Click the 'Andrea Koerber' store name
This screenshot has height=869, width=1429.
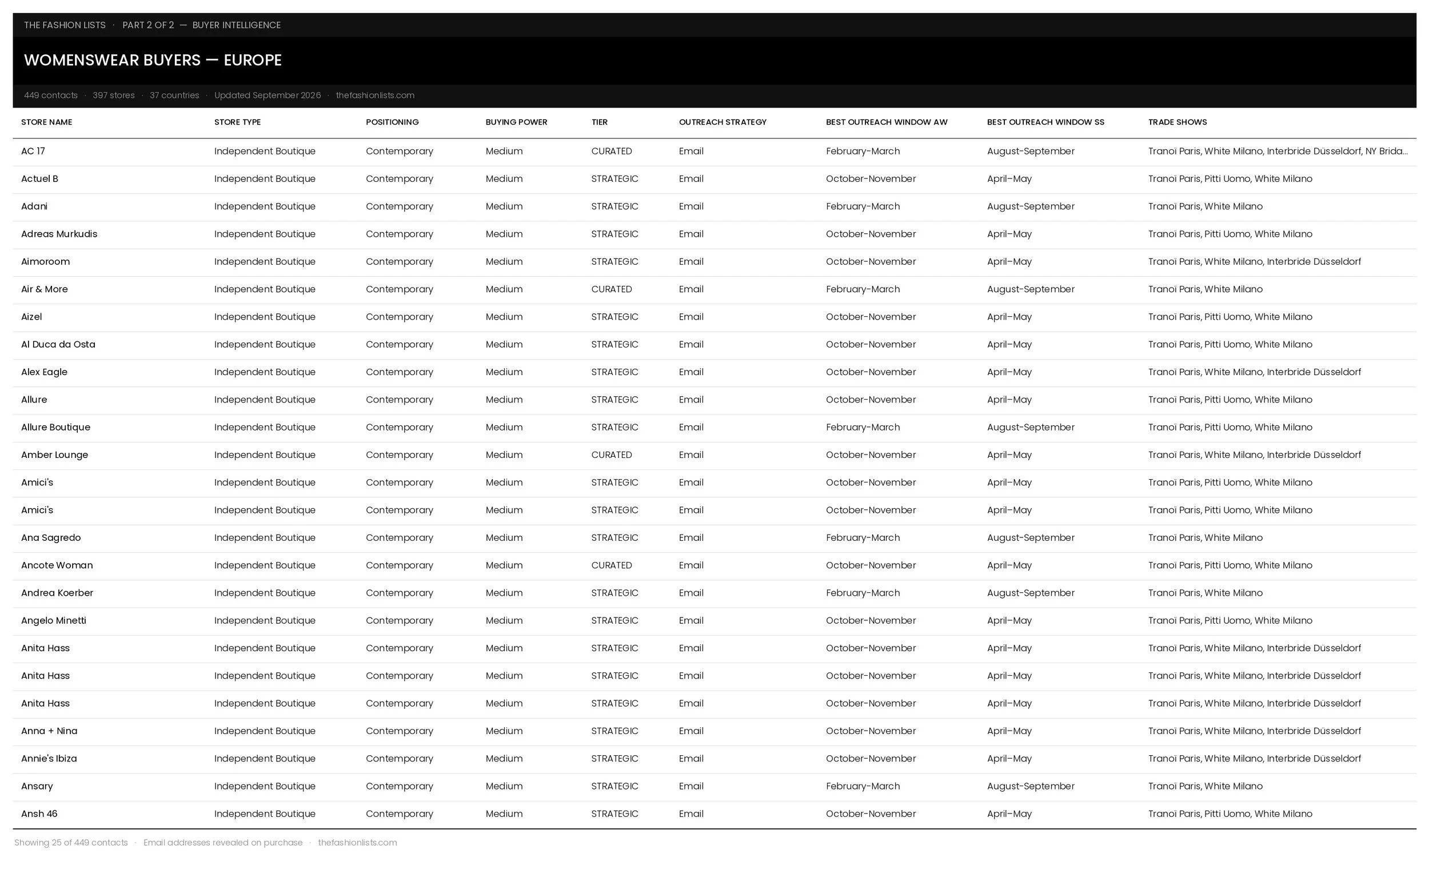[57, 593]
